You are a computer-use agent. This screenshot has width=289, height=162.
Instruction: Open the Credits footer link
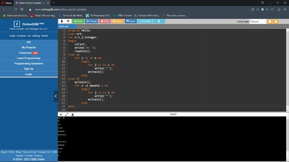(x=29, y=156)
